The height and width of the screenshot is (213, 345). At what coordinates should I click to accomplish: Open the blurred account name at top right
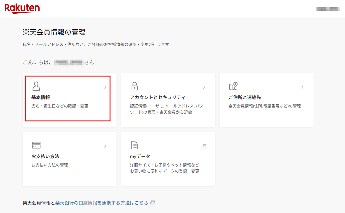[x=328, y=9]
